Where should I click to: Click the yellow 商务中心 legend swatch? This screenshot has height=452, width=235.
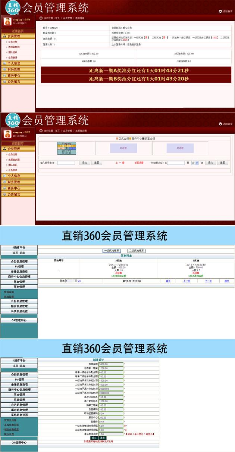pos(130,139)
